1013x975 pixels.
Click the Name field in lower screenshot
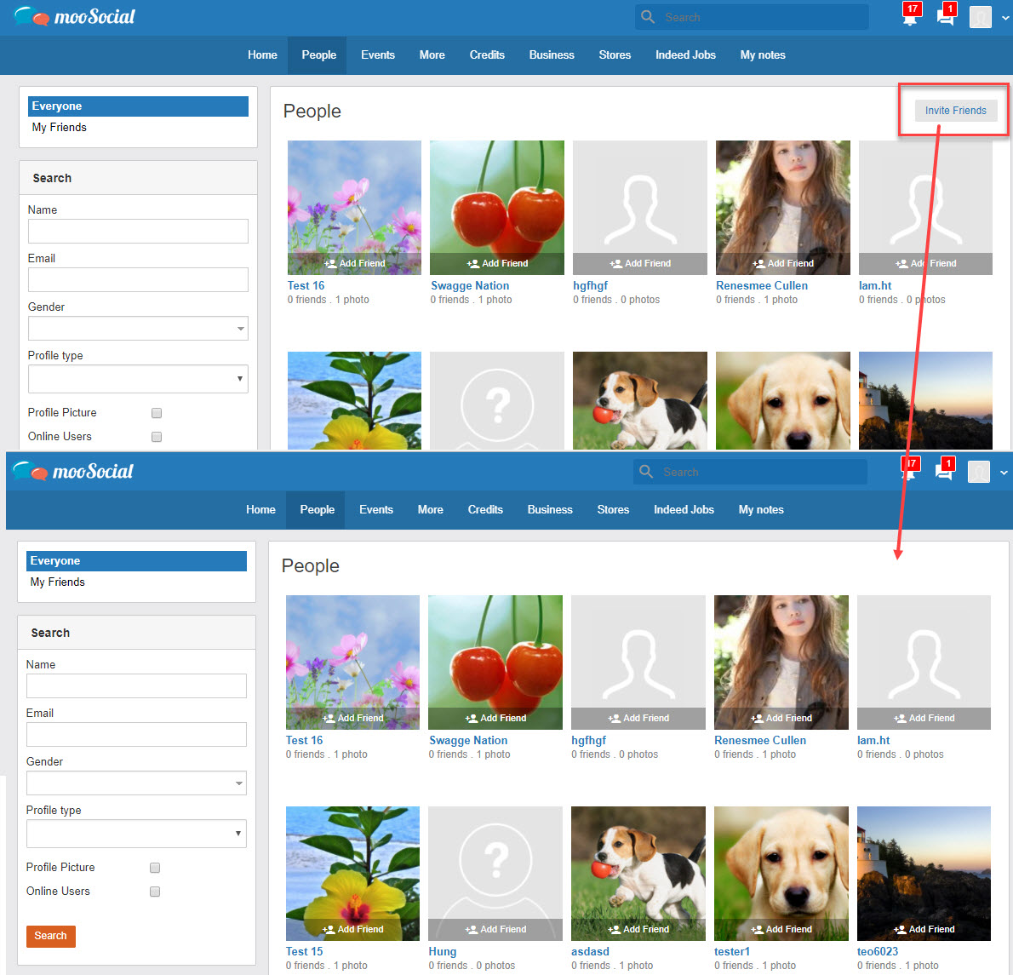point(137,686)
